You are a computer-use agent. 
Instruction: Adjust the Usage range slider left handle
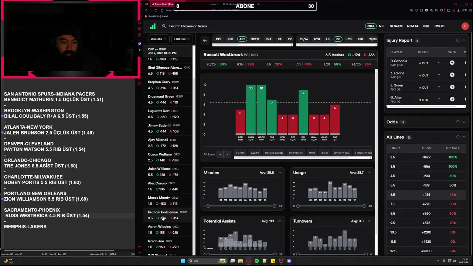click(x=298, y=206)
